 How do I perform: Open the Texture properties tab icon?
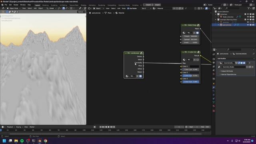(x=214, y=111)
